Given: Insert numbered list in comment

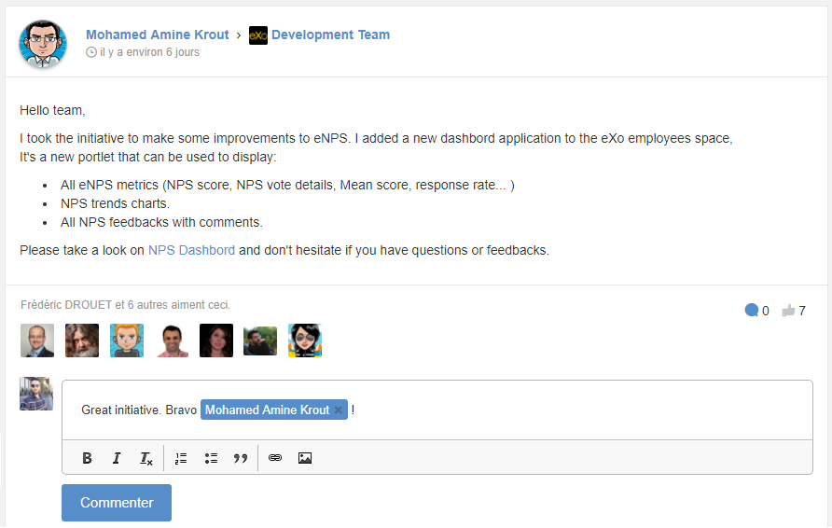Looking at the screenshot, I should (x=181, y=458).
